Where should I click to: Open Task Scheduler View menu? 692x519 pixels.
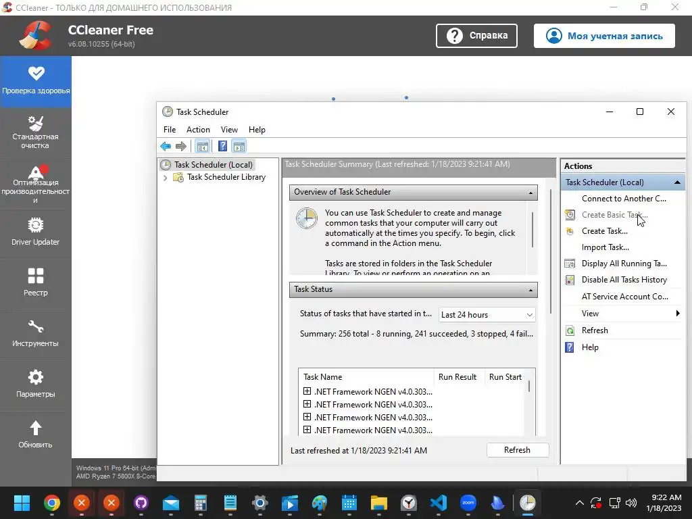coord(229,130)
